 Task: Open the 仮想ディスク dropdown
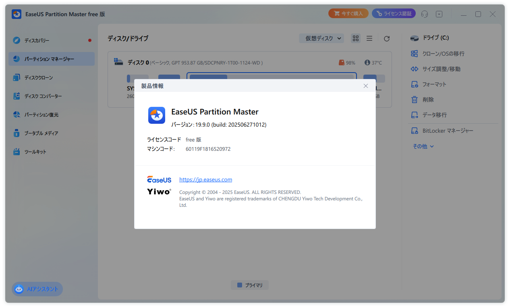point(321,38)
